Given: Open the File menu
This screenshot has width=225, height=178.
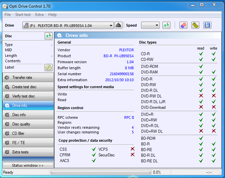Looking at the screenshot, I should (x=8, y=15).
